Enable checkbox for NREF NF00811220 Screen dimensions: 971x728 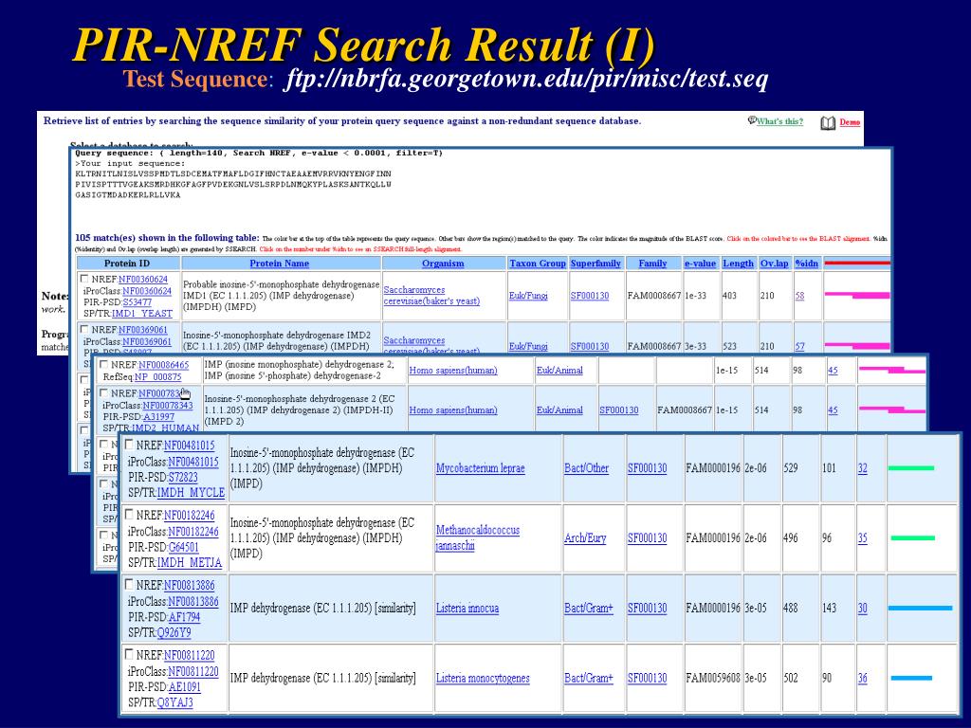coord(129,654)
